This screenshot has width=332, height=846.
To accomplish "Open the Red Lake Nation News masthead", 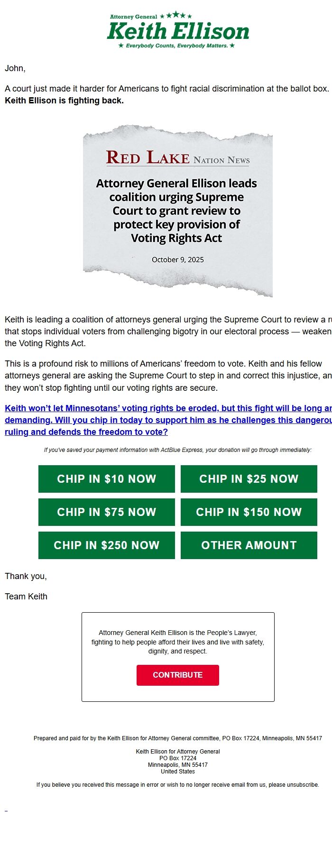I will (x=178, y=158).
